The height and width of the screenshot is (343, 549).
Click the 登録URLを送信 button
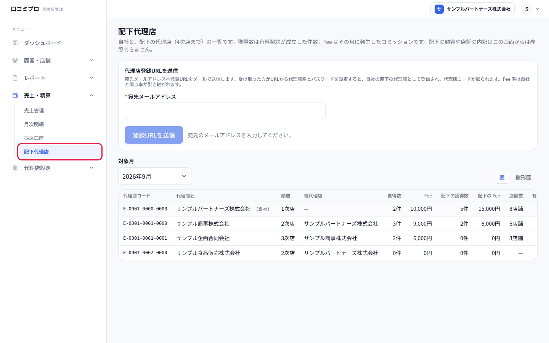coord(154,135)
